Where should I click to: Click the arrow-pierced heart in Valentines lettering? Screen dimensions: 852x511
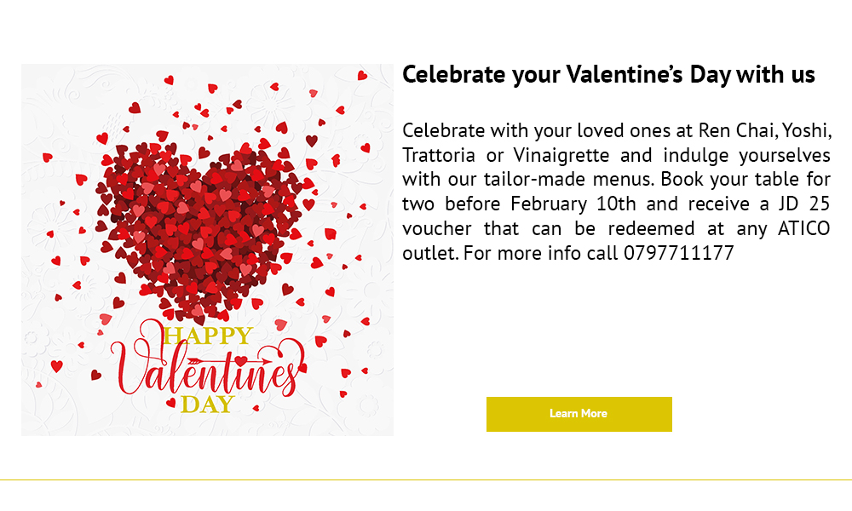241,360
